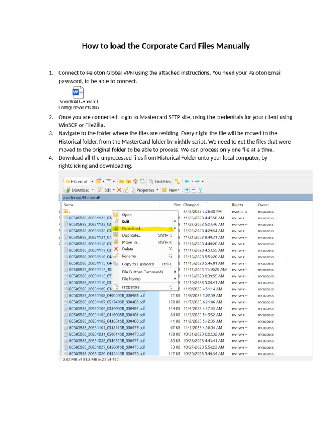
Task: Click the /creditcard/Historical/ path bar
Action: (187, 197)
